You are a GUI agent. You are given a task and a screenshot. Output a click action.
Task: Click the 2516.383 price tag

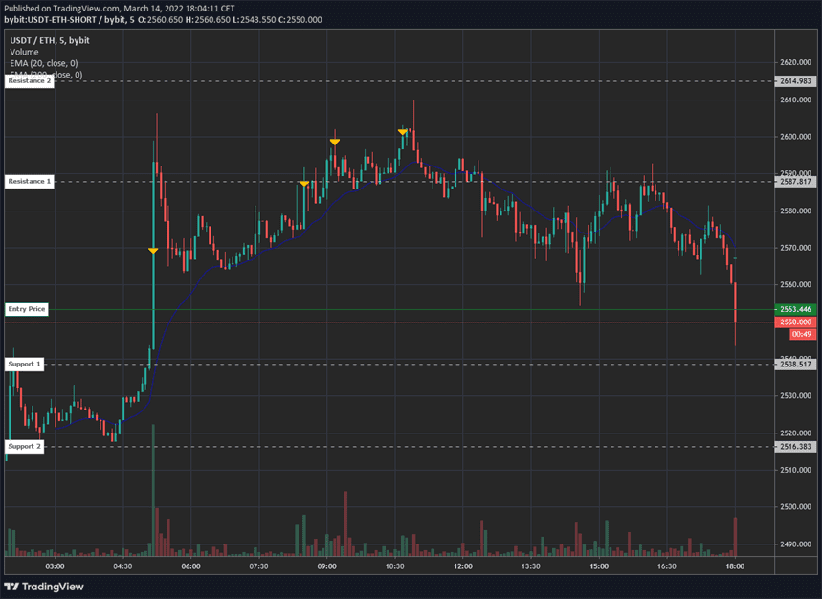click(795, 447)
